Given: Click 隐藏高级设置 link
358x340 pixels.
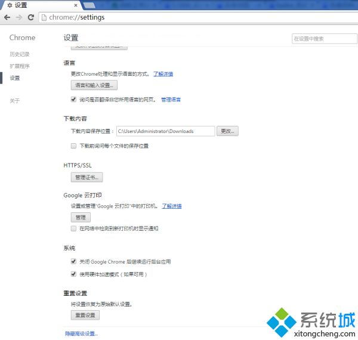Looking at the screenshot, I should pos(82,333).
